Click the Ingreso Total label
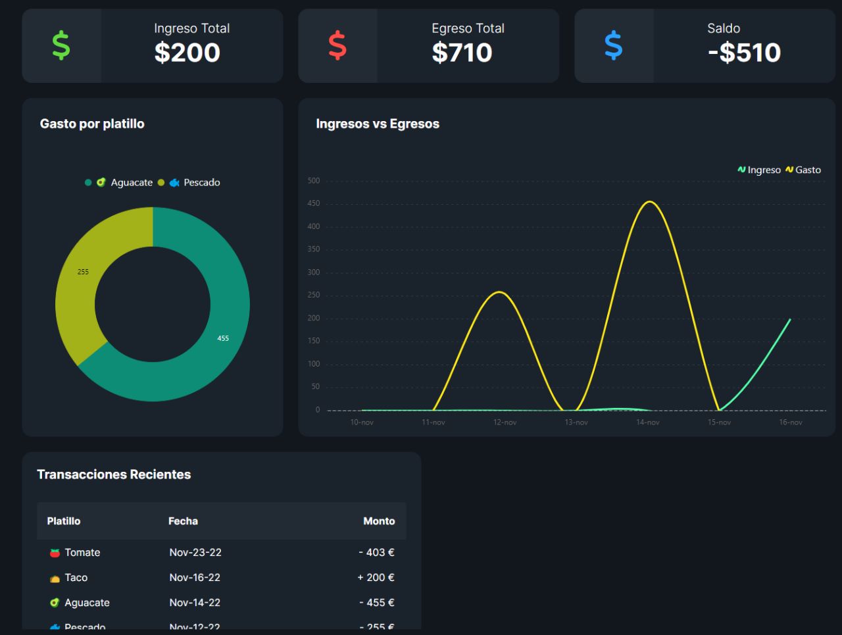Screen dimensions: 842x635 pos(192,28)
